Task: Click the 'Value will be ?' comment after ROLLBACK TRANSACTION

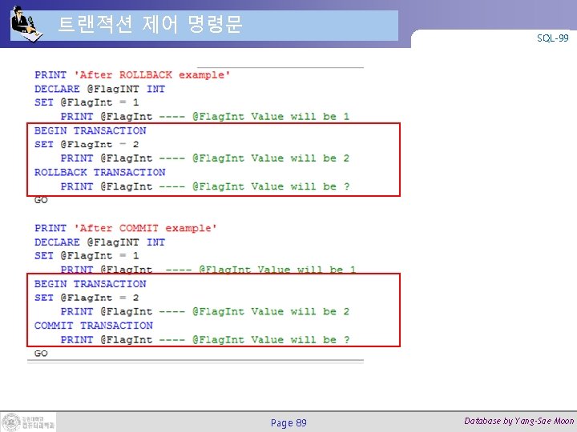Action: coord(271,186)
